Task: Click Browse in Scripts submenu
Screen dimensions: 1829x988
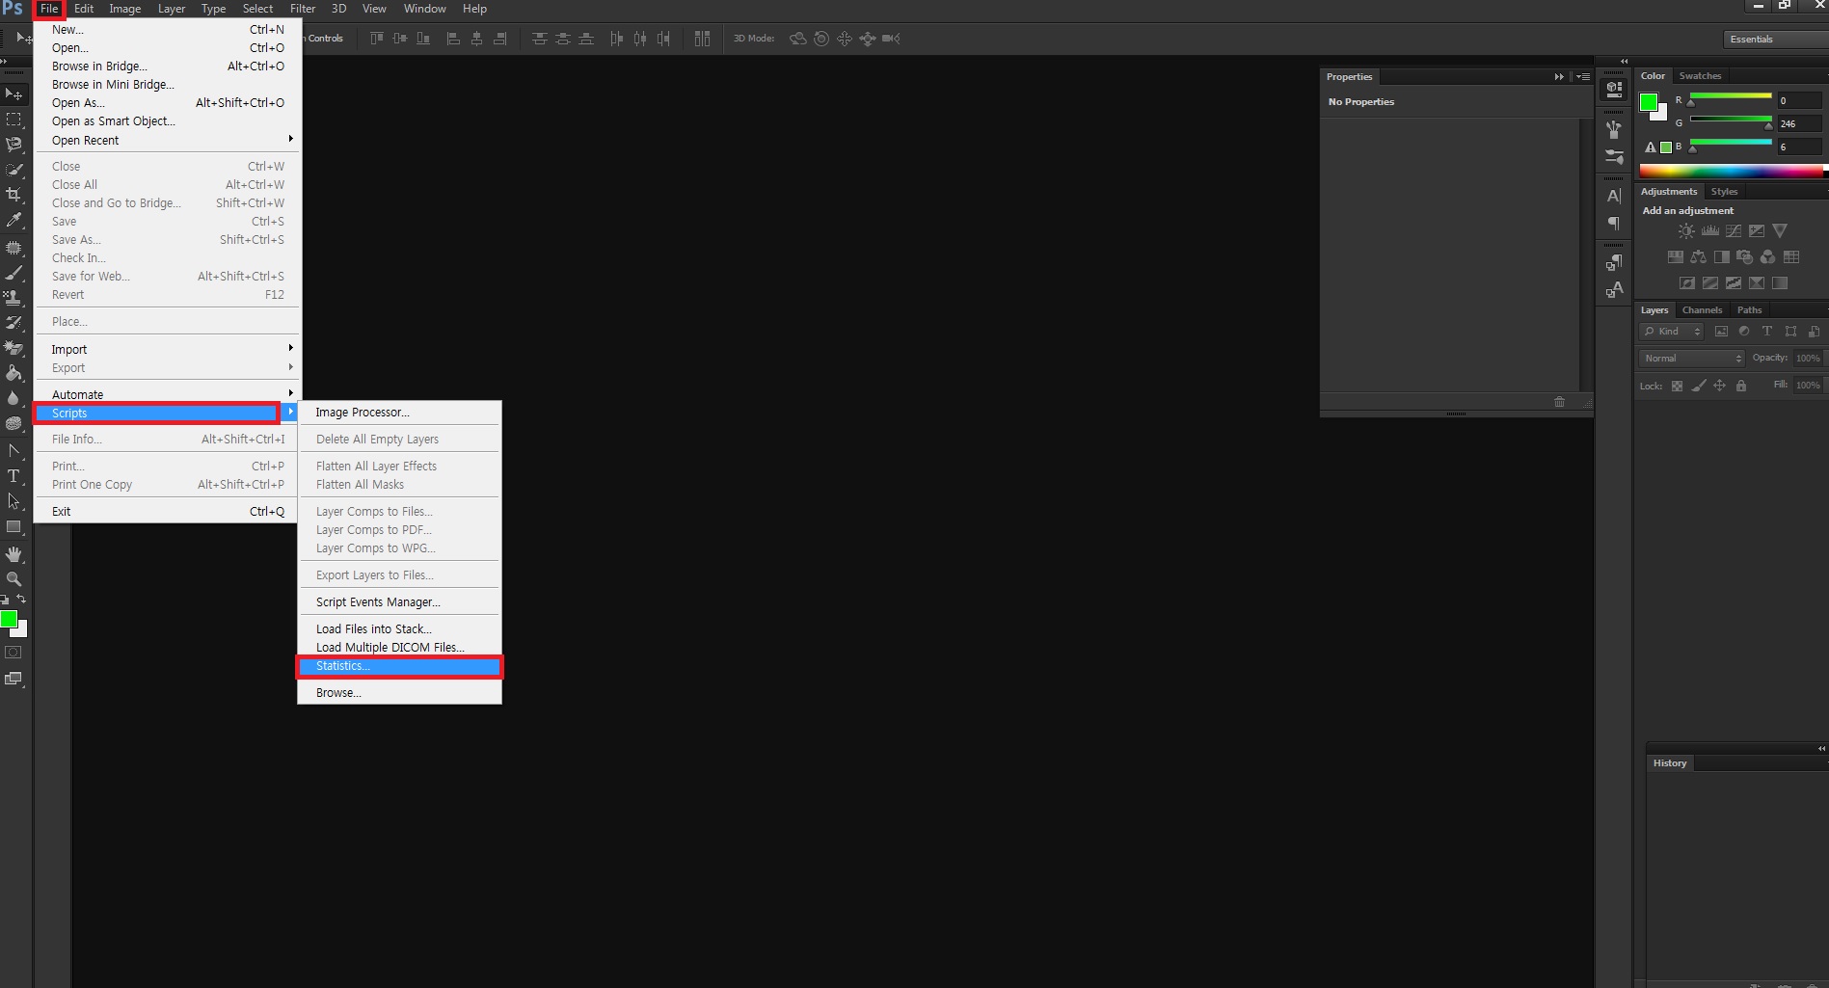Action: [x=399, y=693]
